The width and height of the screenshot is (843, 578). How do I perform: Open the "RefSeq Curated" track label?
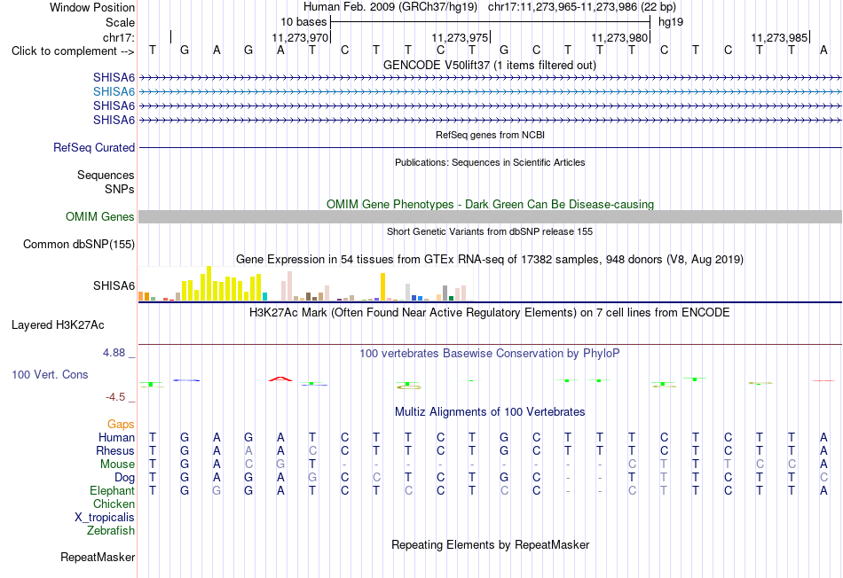(93, 147)
